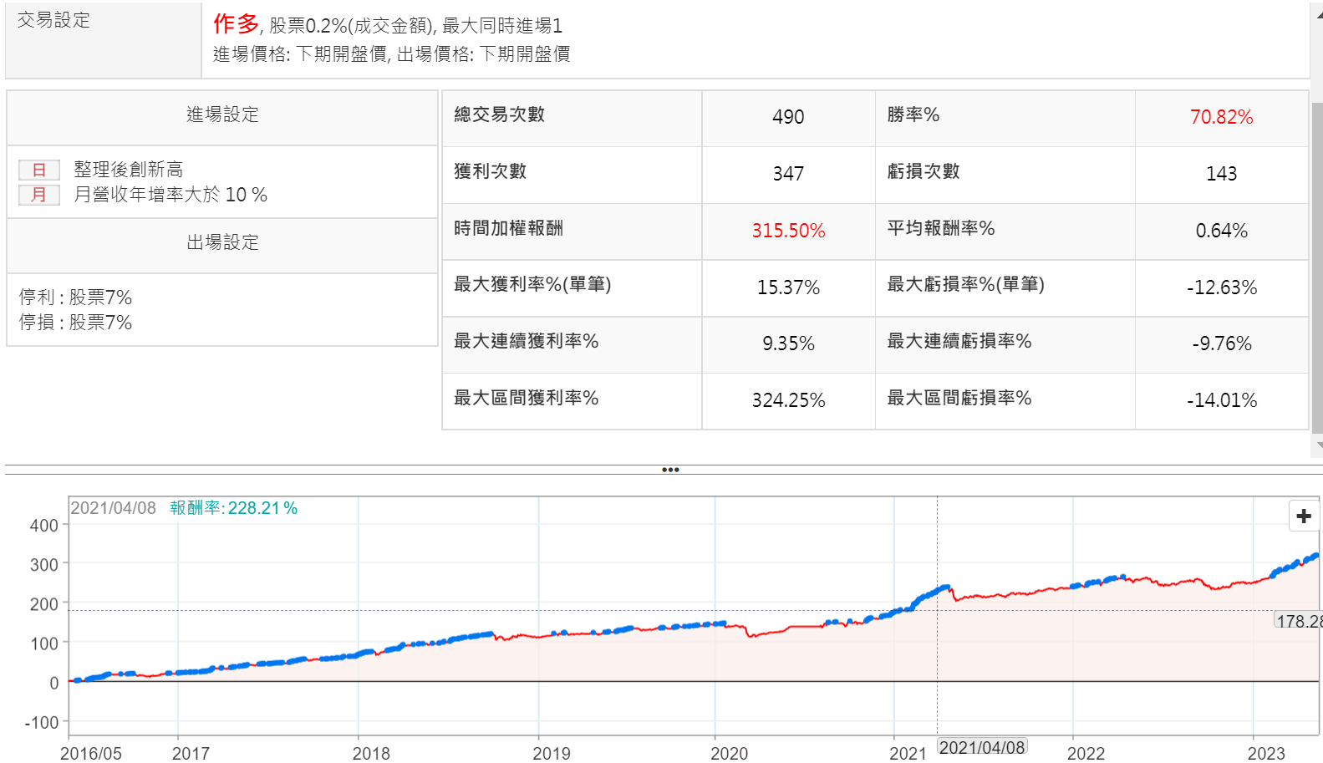The width and height of the screenshot is (1323, 763).
Task: Click the 315.50% 時間加權報酬 value
Action: click(x=788, y=231)
